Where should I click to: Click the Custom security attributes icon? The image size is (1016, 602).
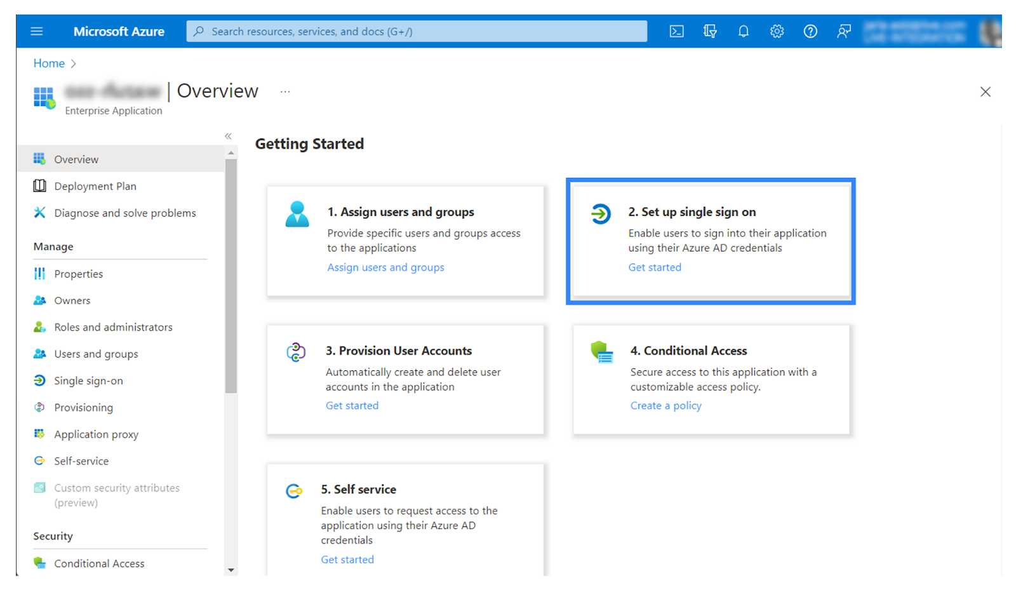click(39, 488)
